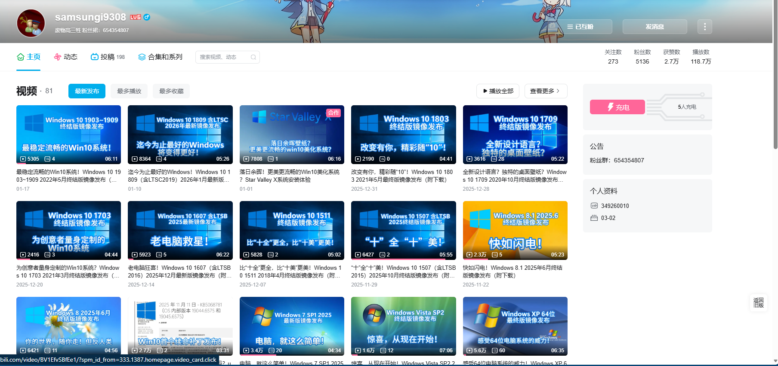
Task: Click title 落日余晖 Star Valley X link
Action: [292, 176]
